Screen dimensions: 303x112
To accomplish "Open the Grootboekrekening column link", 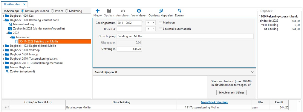I will click(x=214, y=102).
